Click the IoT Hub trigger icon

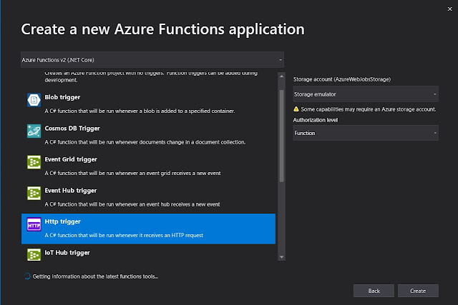(x=34, y=255)
